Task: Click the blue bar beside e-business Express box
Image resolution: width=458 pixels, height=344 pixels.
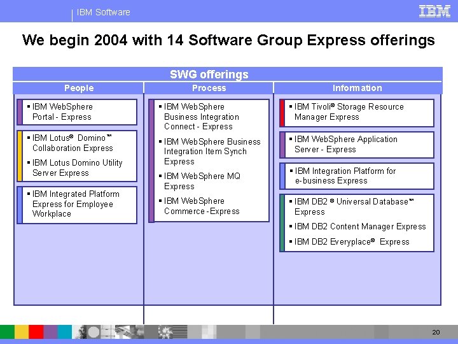Action: [282, 176]
